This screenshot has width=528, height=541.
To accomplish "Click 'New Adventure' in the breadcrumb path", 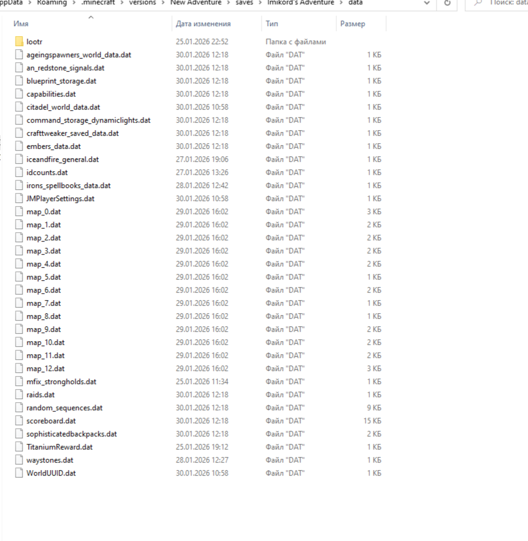I will coord(196,3).
